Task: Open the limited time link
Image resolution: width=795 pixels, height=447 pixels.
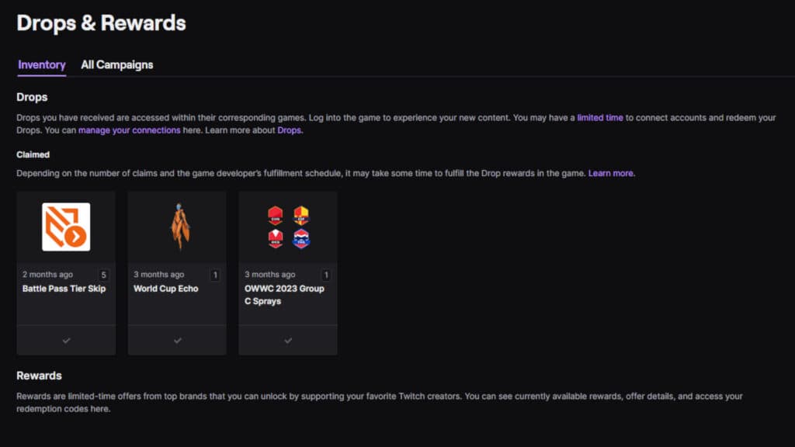Action: click(x=599, y=117)
